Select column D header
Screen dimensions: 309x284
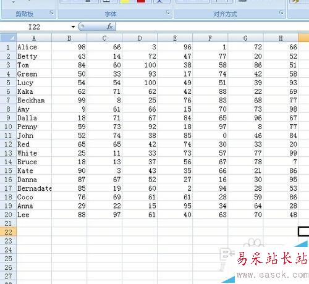[140, 38]
